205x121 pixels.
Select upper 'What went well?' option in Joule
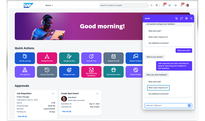(x=155, y=31)
